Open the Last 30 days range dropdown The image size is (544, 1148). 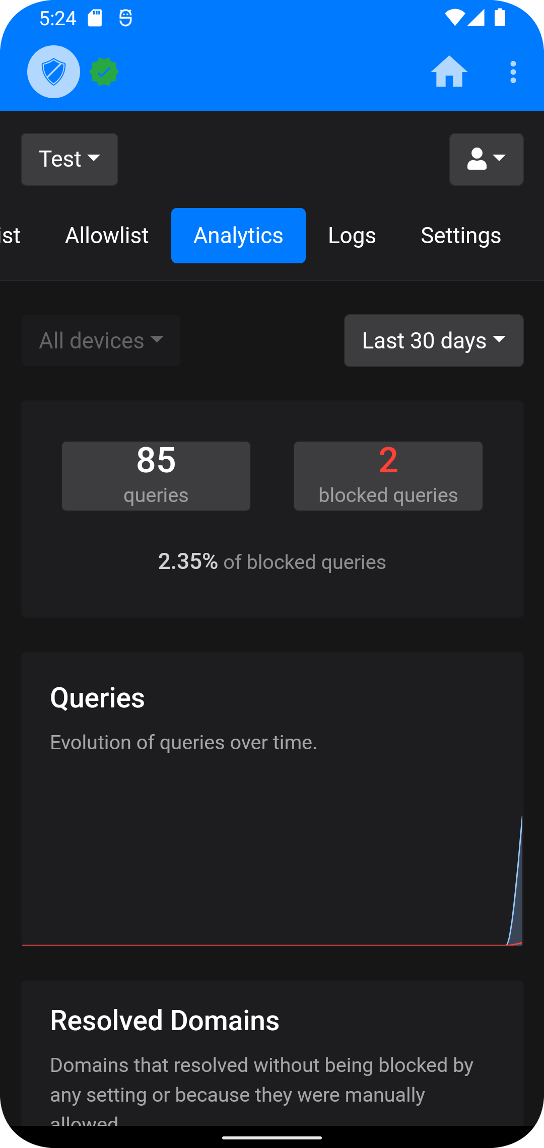click(434, 341)
